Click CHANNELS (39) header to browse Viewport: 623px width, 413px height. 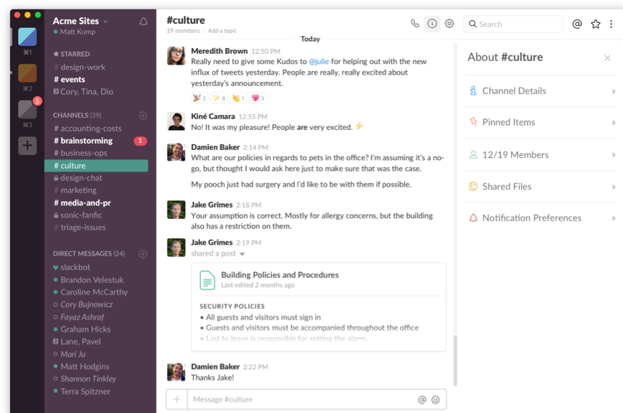77,115
